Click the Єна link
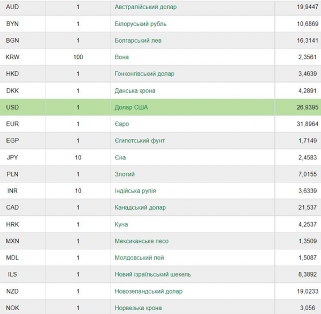Screen dimensions: 321x314 [x=120, y=157]
